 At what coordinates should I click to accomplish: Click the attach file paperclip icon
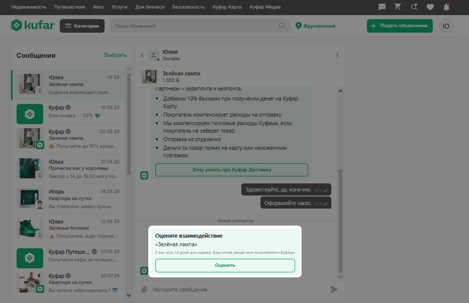click(144, 289)
